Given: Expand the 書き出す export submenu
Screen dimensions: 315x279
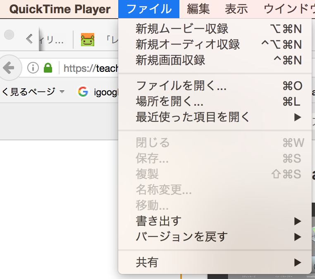Looking at the screenshot, I should pos(159,221).
